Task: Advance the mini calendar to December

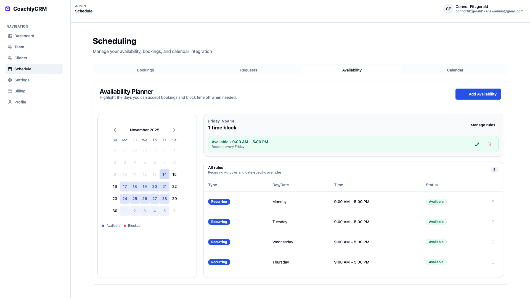Action: click(x=174, y=130)
